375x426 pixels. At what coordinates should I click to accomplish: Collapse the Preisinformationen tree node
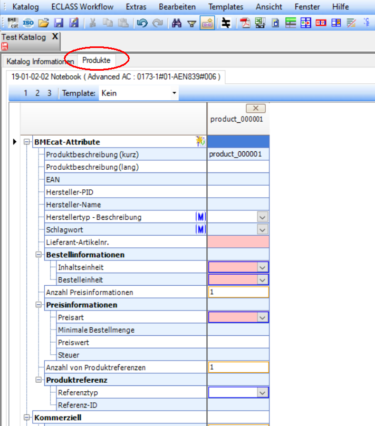[x=39, y=305]
